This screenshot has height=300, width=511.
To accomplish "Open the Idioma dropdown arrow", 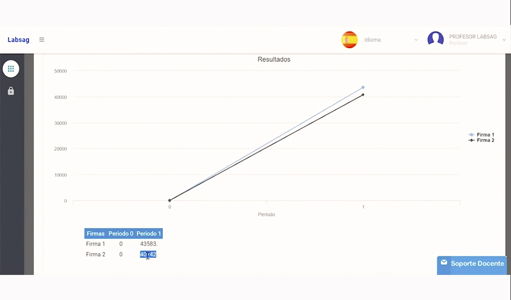I will (416, 40).
